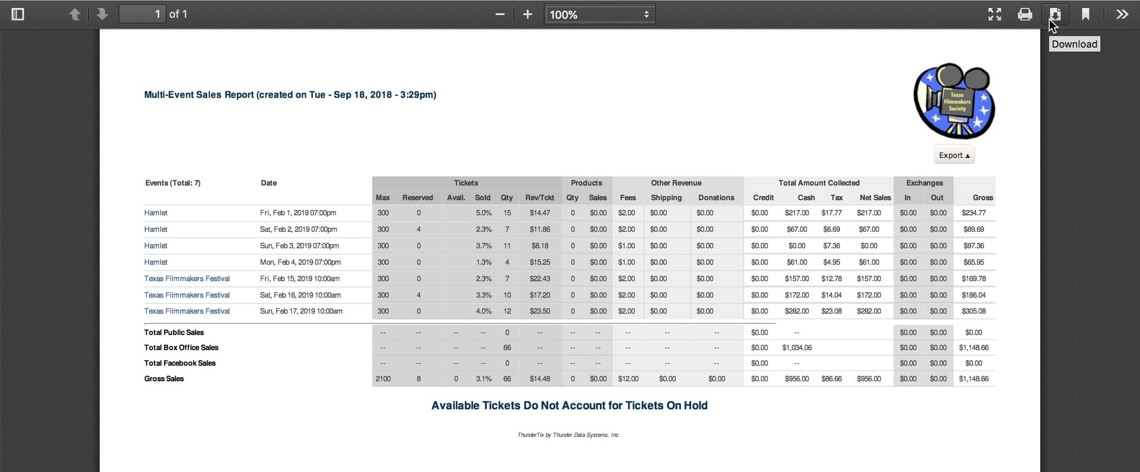Toggle fullscreen view of the report

[x=995, y=14]
